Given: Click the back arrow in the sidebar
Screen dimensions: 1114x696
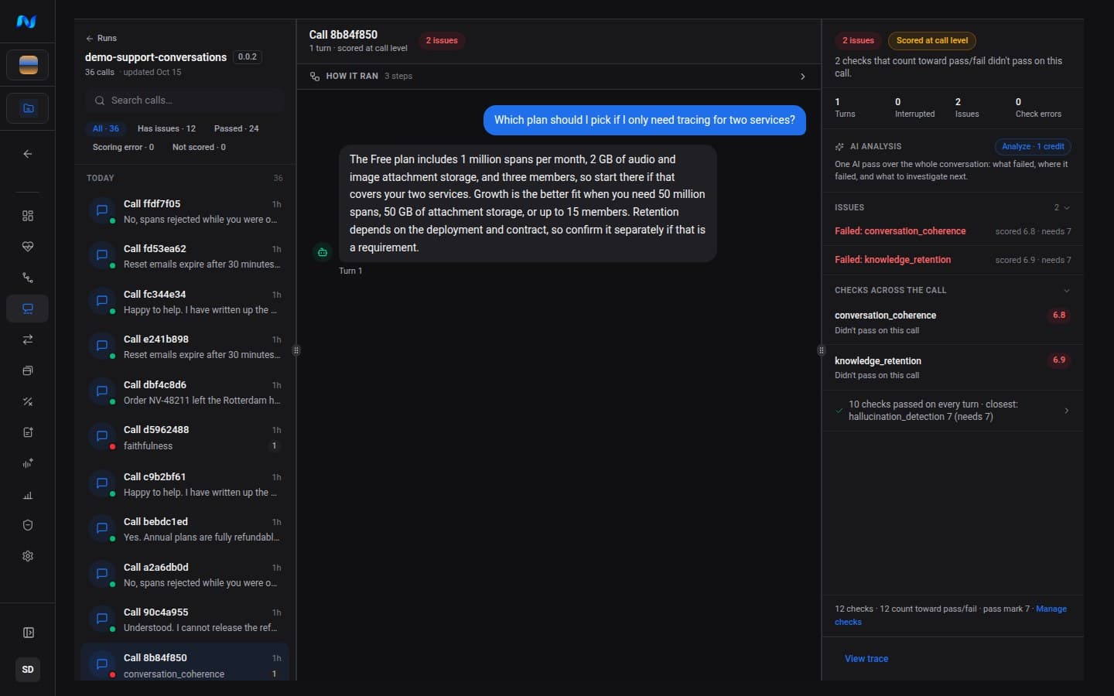Looking at the screenshot, I should coord(28,154).
